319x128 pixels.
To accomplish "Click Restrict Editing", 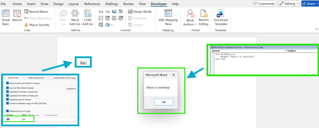I will 204,18.
